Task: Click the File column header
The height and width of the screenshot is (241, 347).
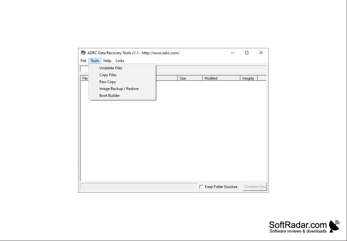Action: 85,78
